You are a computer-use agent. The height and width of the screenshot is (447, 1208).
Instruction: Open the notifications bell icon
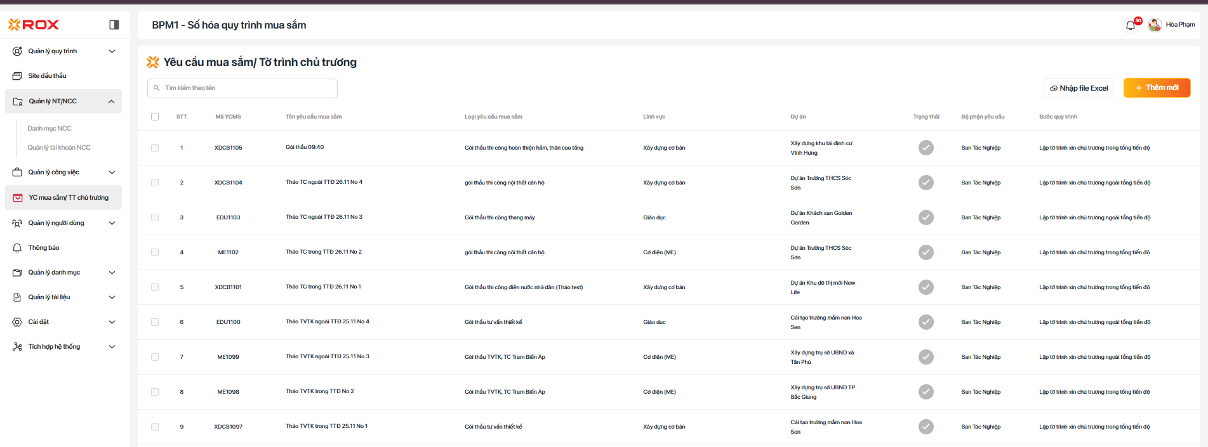[1131, 25]
